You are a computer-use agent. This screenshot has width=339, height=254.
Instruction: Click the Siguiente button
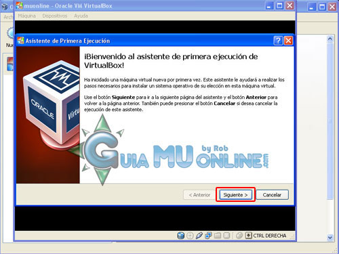[x=235, y=195]
